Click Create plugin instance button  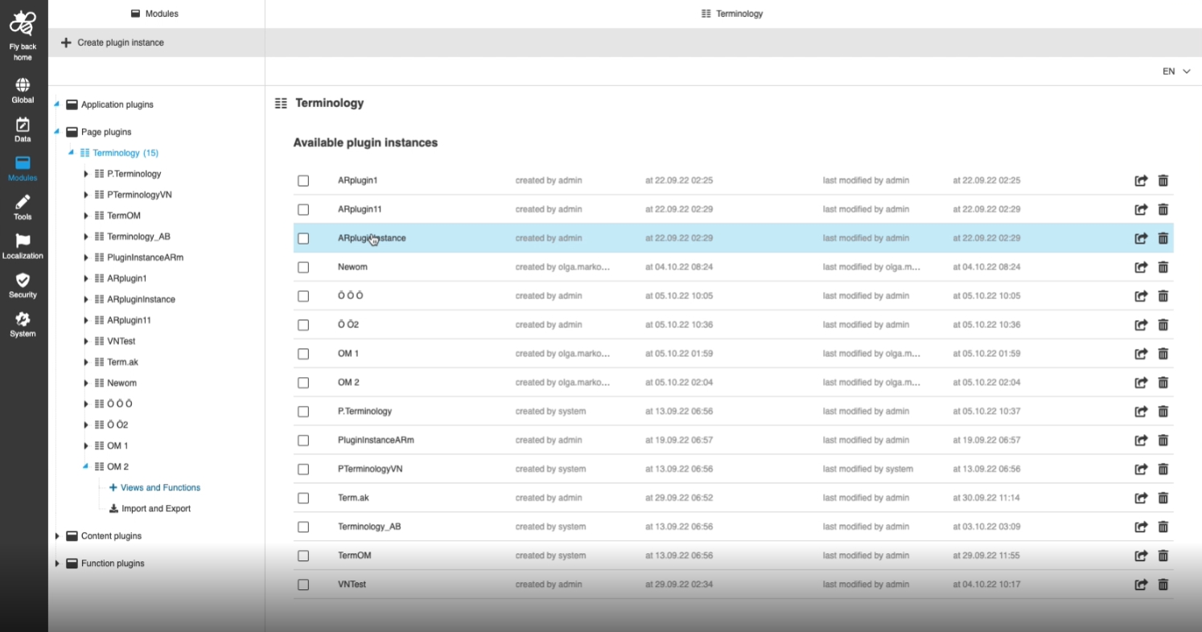click(x=113, y=43)
